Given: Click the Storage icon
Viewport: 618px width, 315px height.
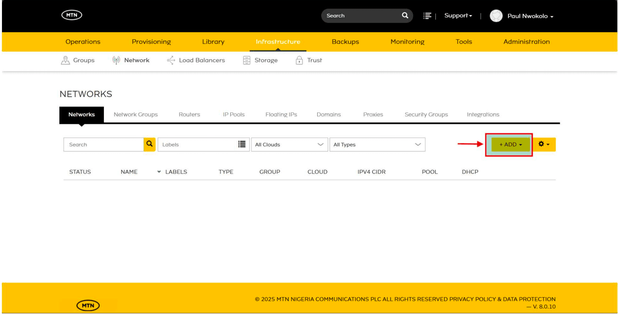Looking at the screenshot, I should 247,60.
